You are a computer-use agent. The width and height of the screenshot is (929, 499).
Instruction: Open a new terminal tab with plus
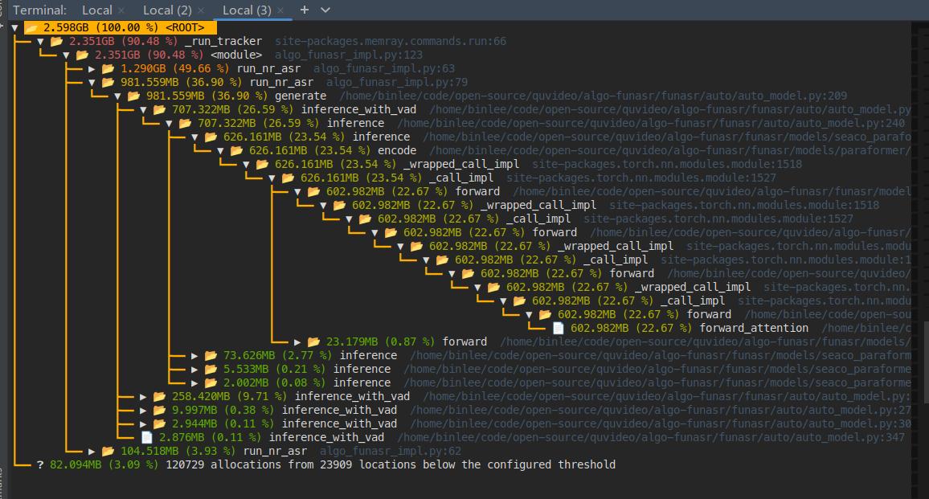coord(305,10)
